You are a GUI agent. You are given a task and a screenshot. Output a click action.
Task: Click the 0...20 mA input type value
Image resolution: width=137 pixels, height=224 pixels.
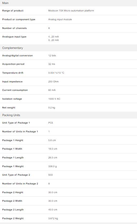coord(54,40)
